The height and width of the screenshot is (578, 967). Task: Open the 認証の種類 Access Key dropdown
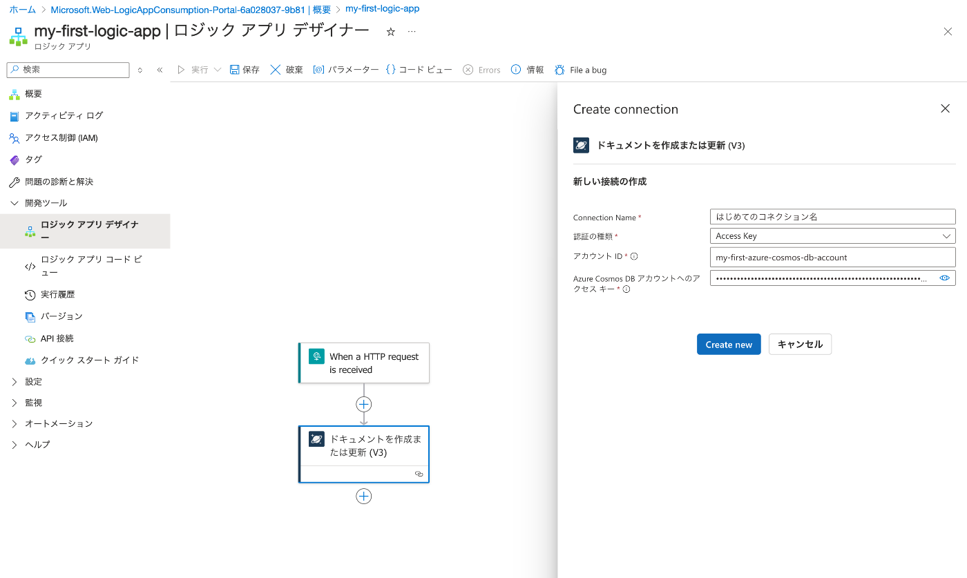point(832,235)
